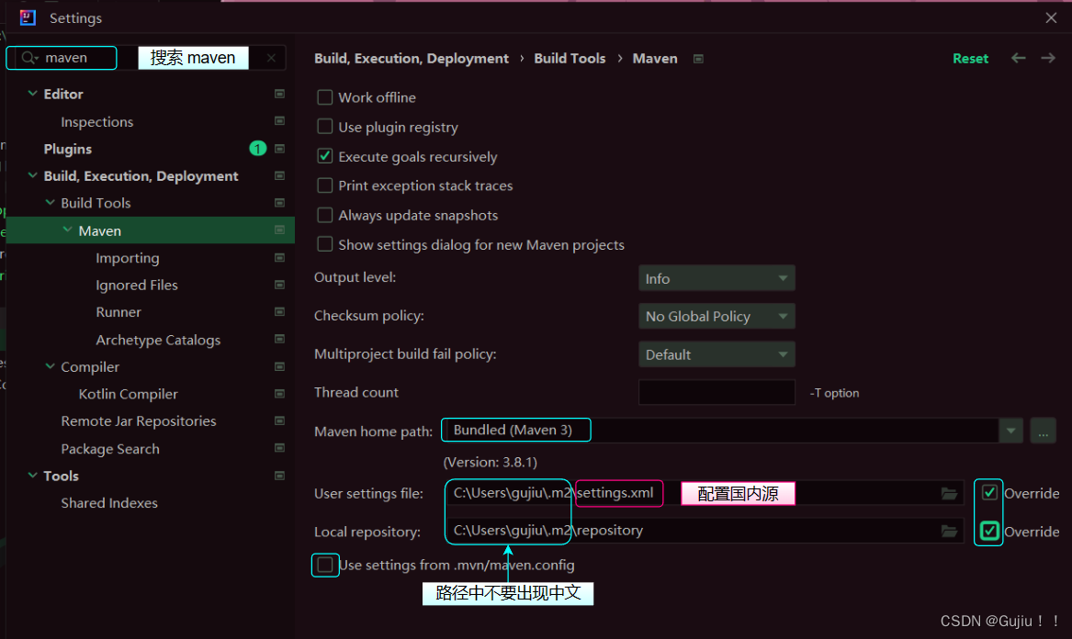Open Shared Indexes under Tools
Screen dimensions: 1072x639
[109, 503]
